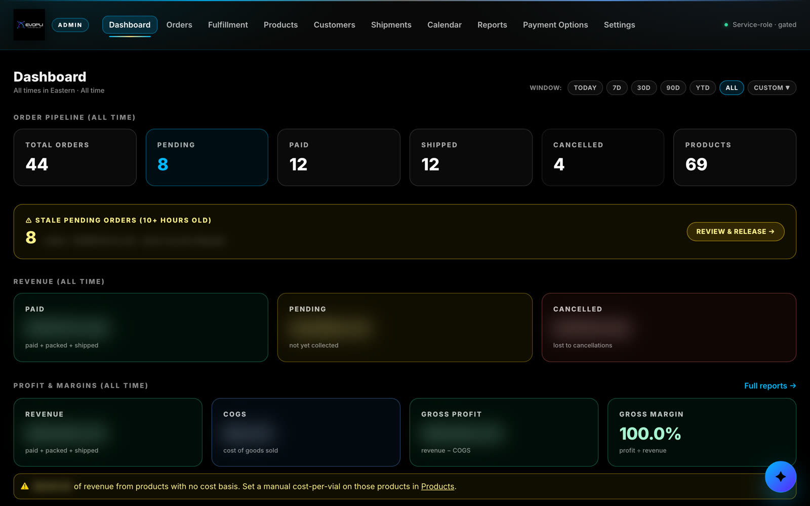Select the YTD window filter
810x506 pixels.
coord(703,88)
